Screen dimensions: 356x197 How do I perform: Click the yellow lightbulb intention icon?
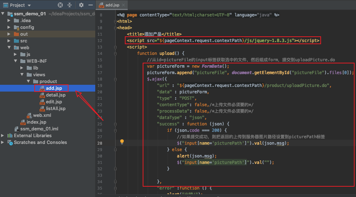(122, 142)
